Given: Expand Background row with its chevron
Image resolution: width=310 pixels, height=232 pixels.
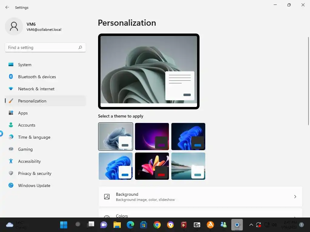Looking at the screenshot, I should (x=295, y=197).
